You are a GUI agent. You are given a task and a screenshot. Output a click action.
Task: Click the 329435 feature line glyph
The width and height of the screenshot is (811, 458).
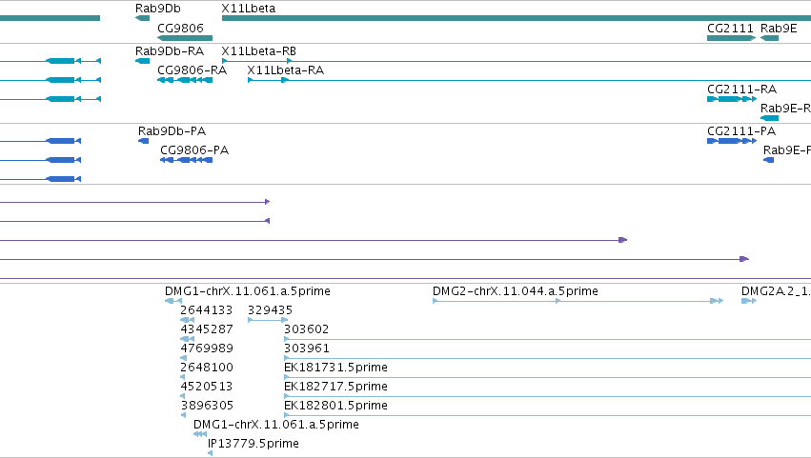268,320
